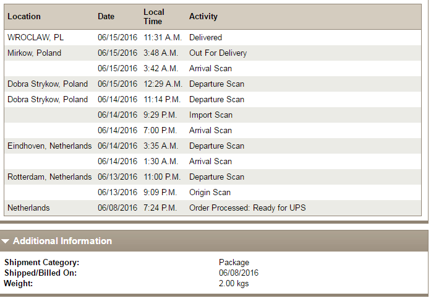The width and height of the screenshot is (431, 298).
Task: Click Order Processed: Ready for UPS
Action: click(247, 208)
